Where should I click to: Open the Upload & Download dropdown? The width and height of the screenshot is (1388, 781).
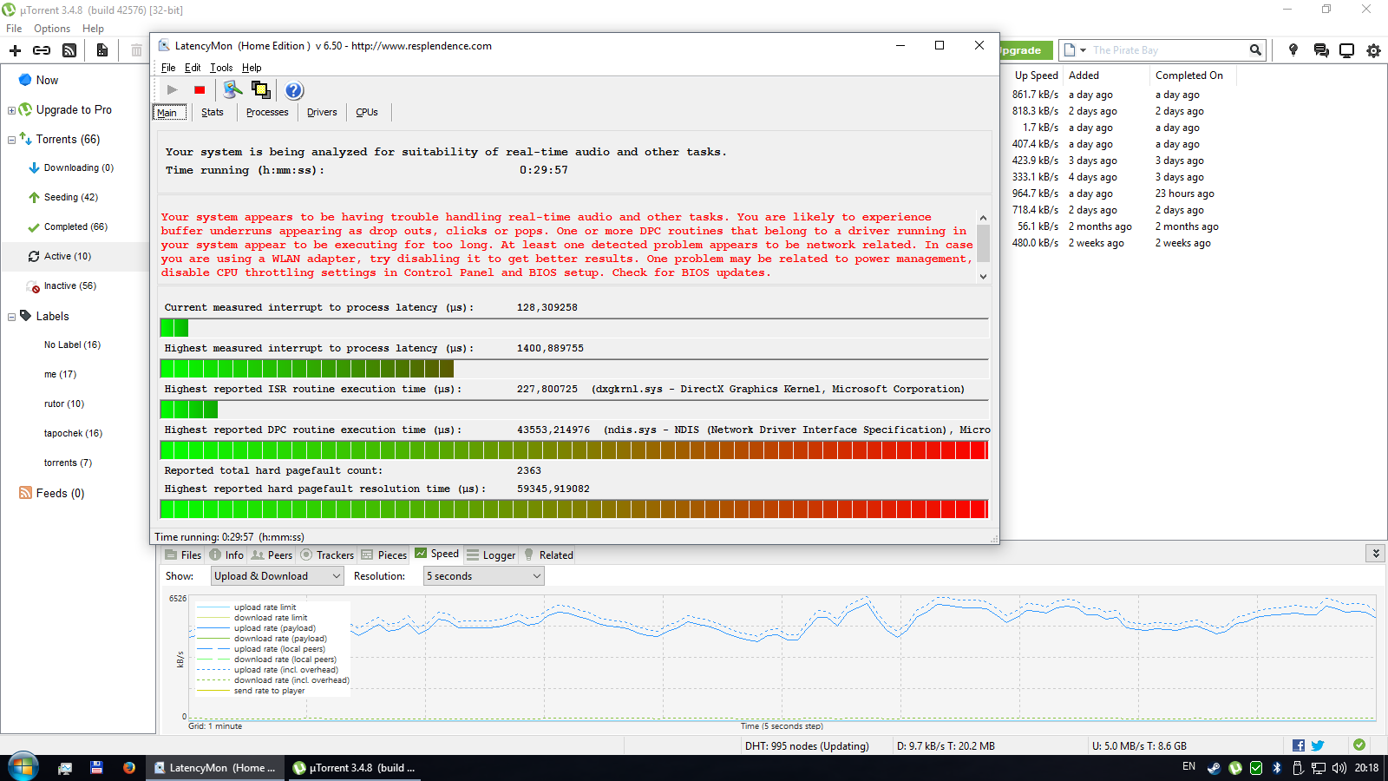pos(278,576)
